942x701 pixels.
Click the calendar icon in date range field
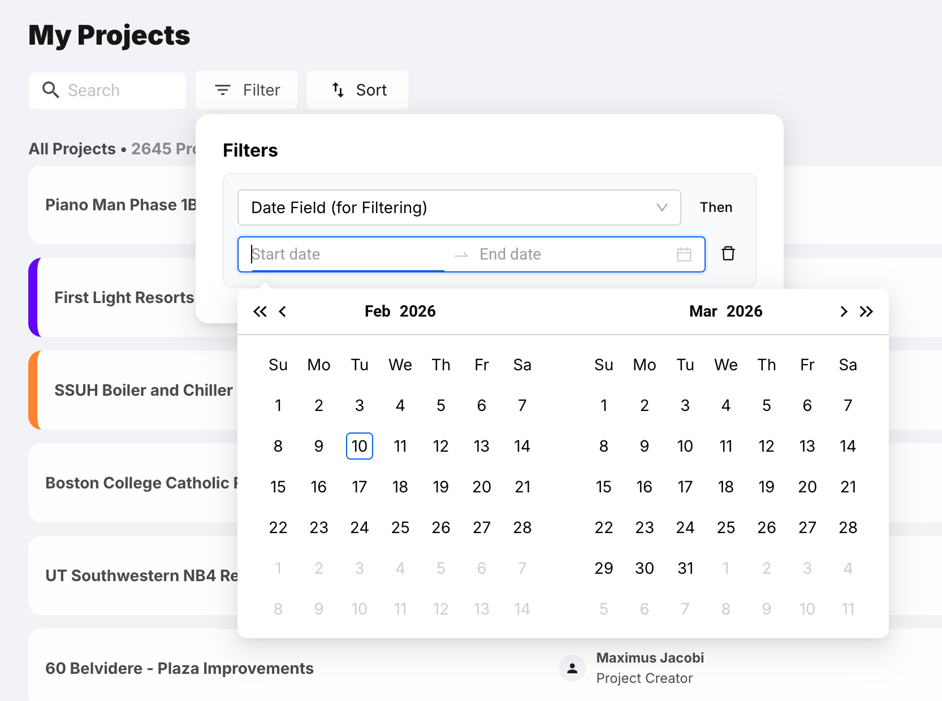tap(684, 254)
